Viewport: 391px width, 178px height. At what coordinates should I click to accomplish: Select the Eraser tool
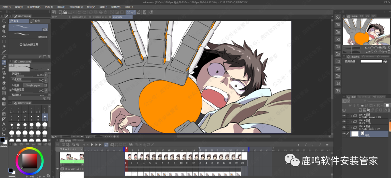pyautogui.click(x=4, y=83)
